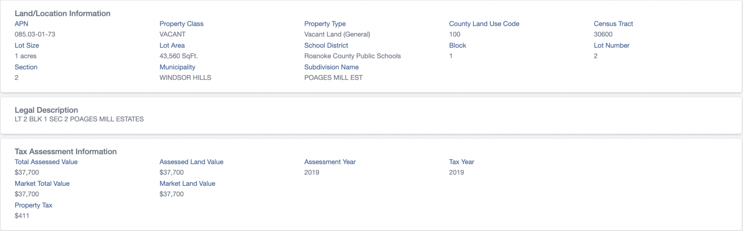The width and height of the screenshot is (743, 231).
Task: Click the Legal Description heading
Action: pos(46,110)
